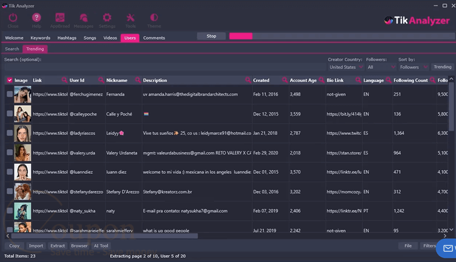This screenshot has height=262, width=456.
Task: Click the Bio Link cell 'https://stan.store/'
Action: (x=344, y=153)
